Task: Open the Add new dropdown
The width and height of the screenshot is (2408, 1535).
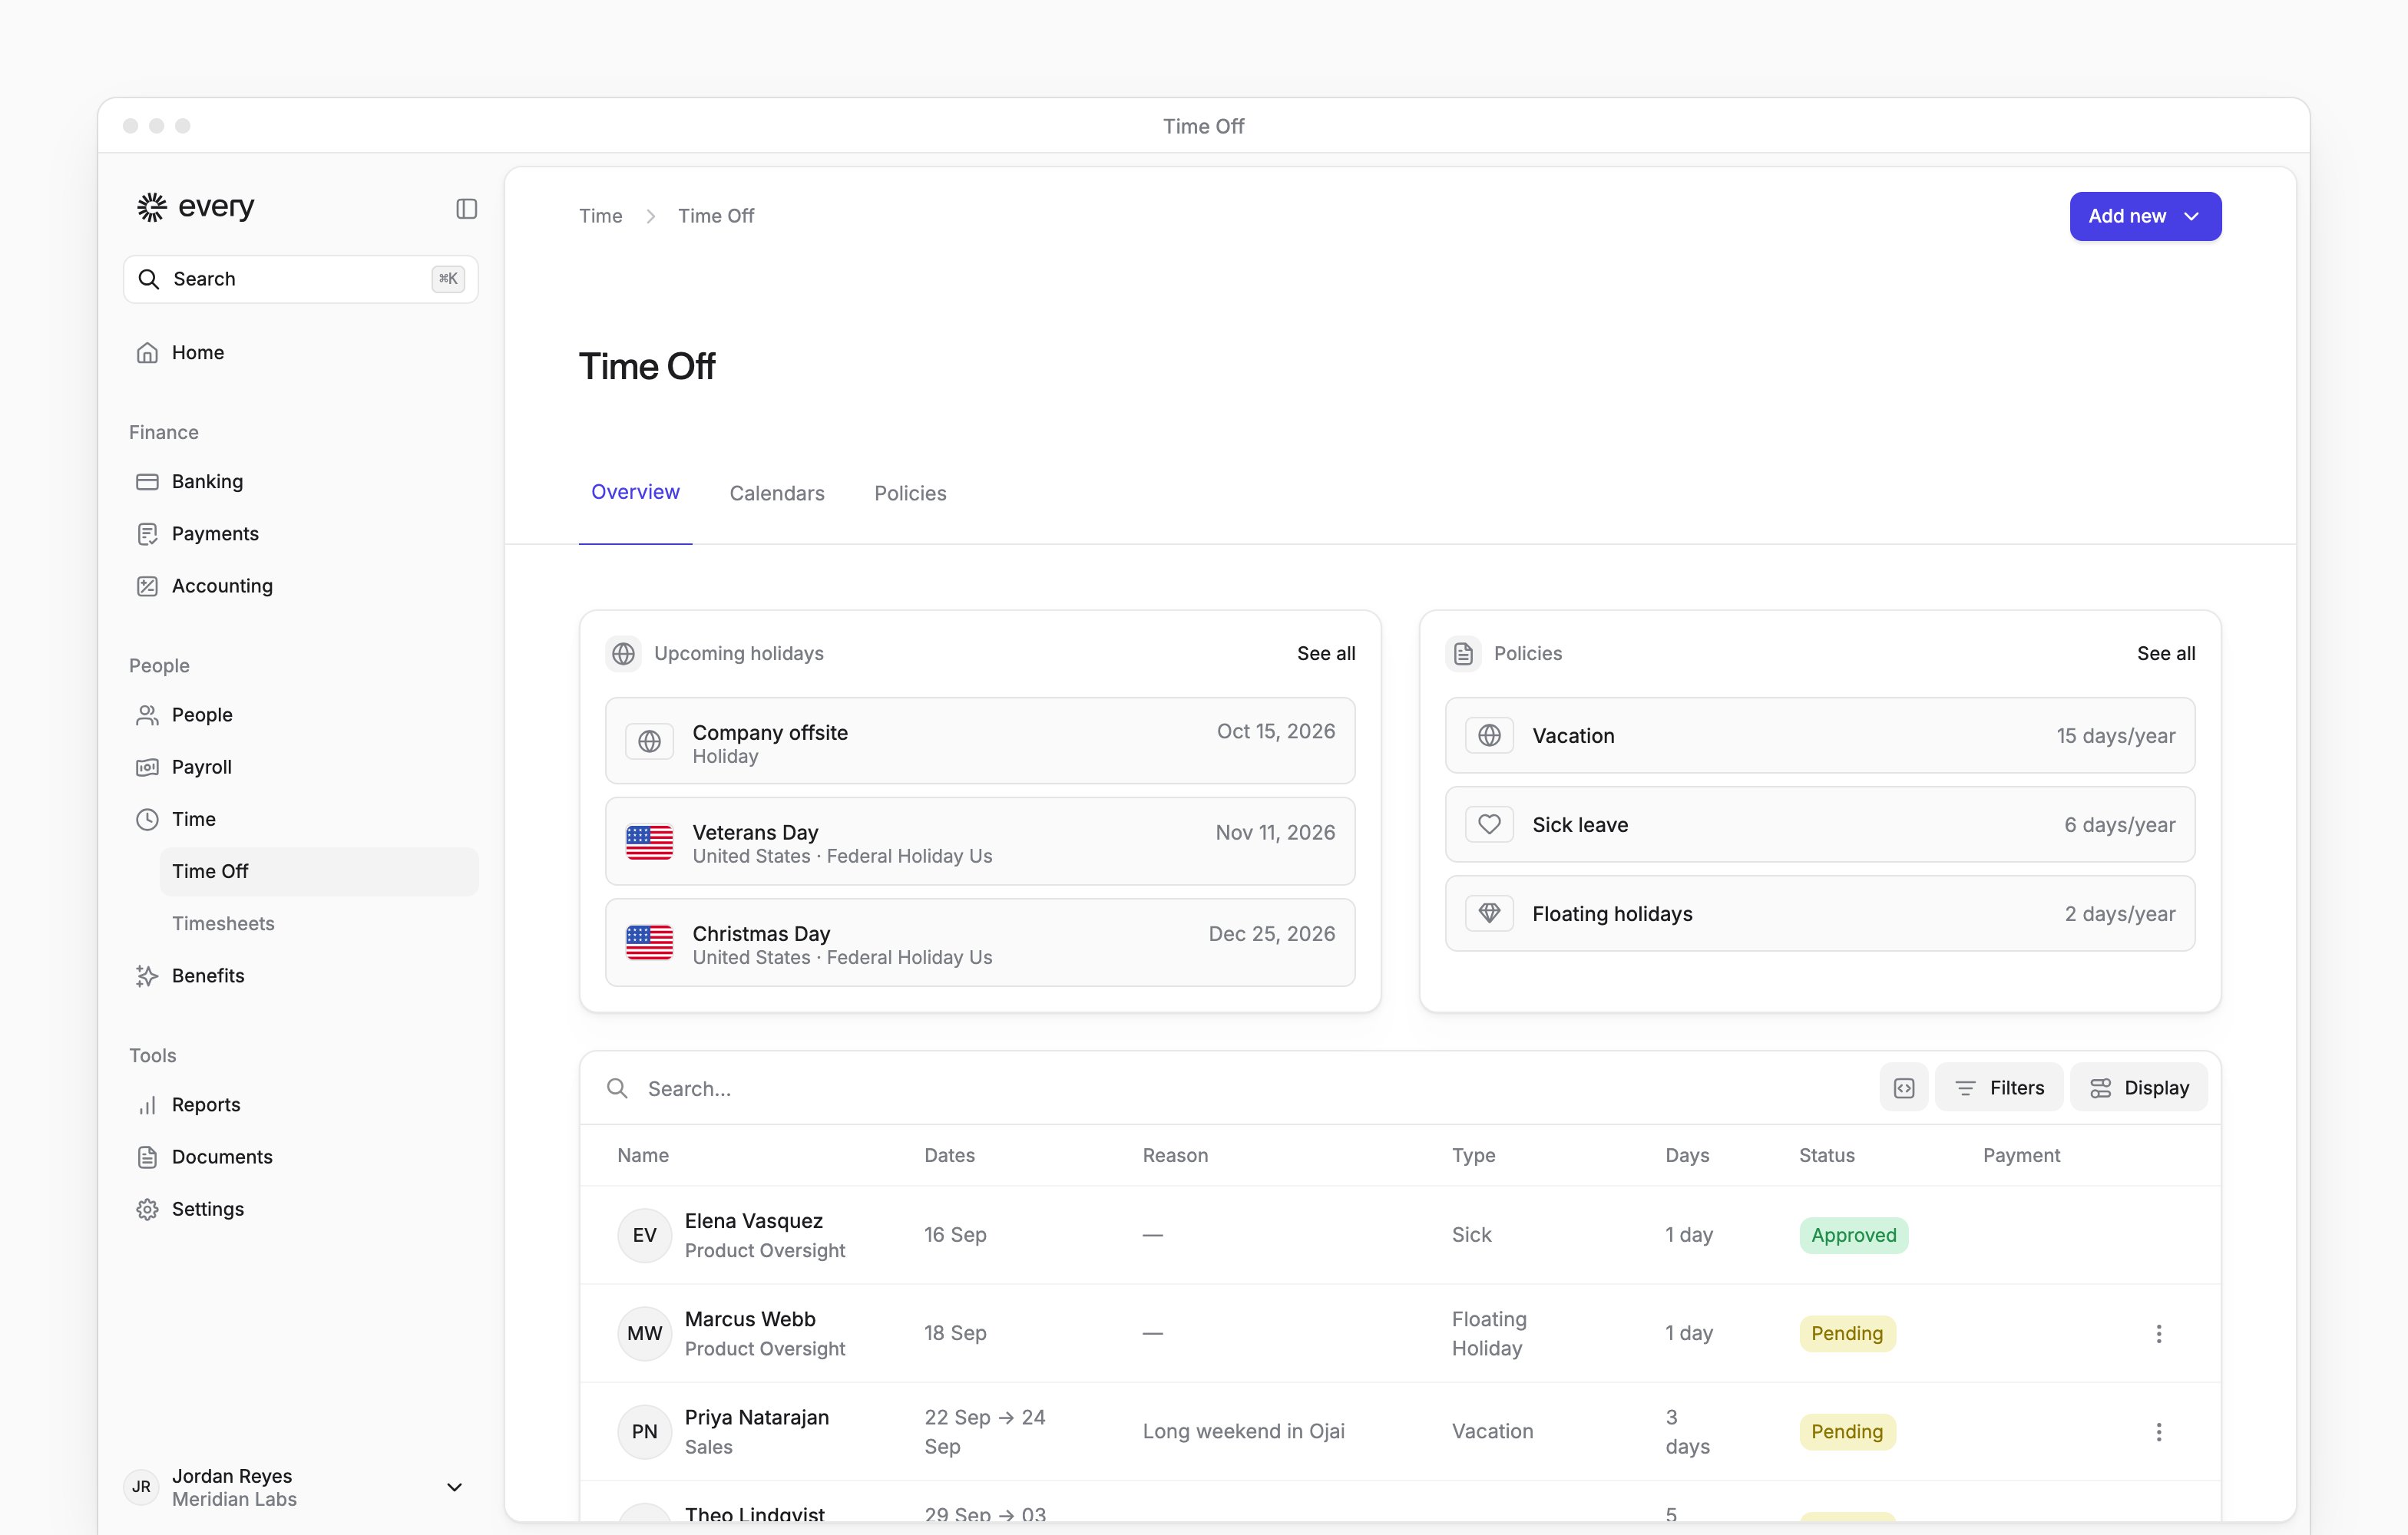Action: pos(2145,216)
